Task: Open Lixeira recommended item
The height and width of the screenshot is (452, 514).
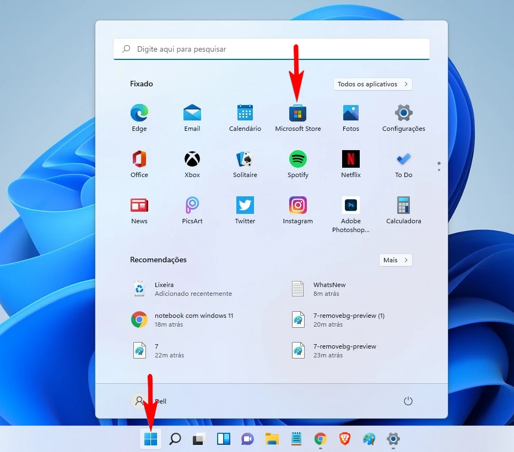Action: [183, 289]
